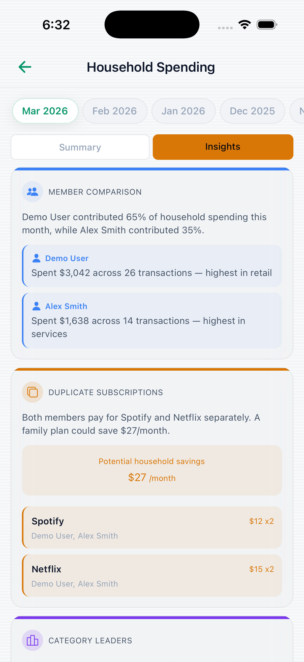Open the Netflix duplicate subscription row
This screenshot has width=304, height=662.
[152, 576]
